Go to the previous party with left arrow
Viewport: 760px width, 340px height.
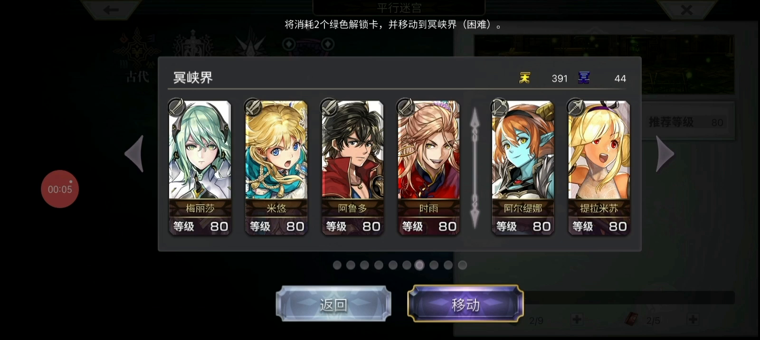[x=134, y=154]
